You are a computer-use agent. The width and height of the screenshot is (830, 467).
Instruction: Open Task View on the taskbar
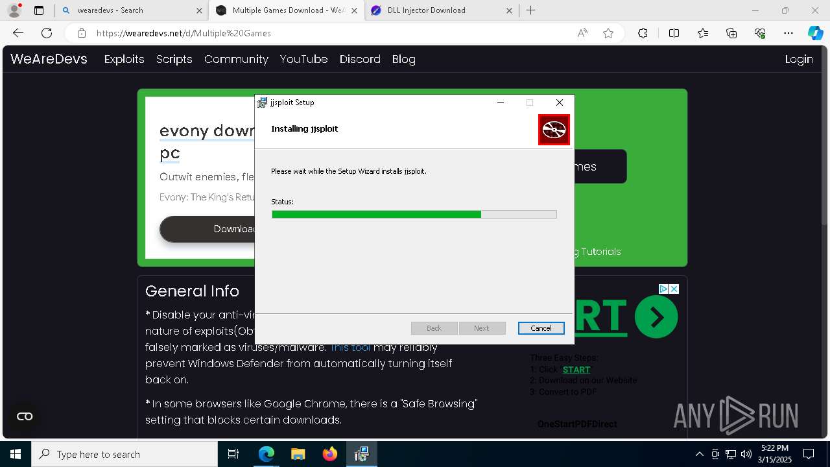pyautogui.click(x=233, y=454)
